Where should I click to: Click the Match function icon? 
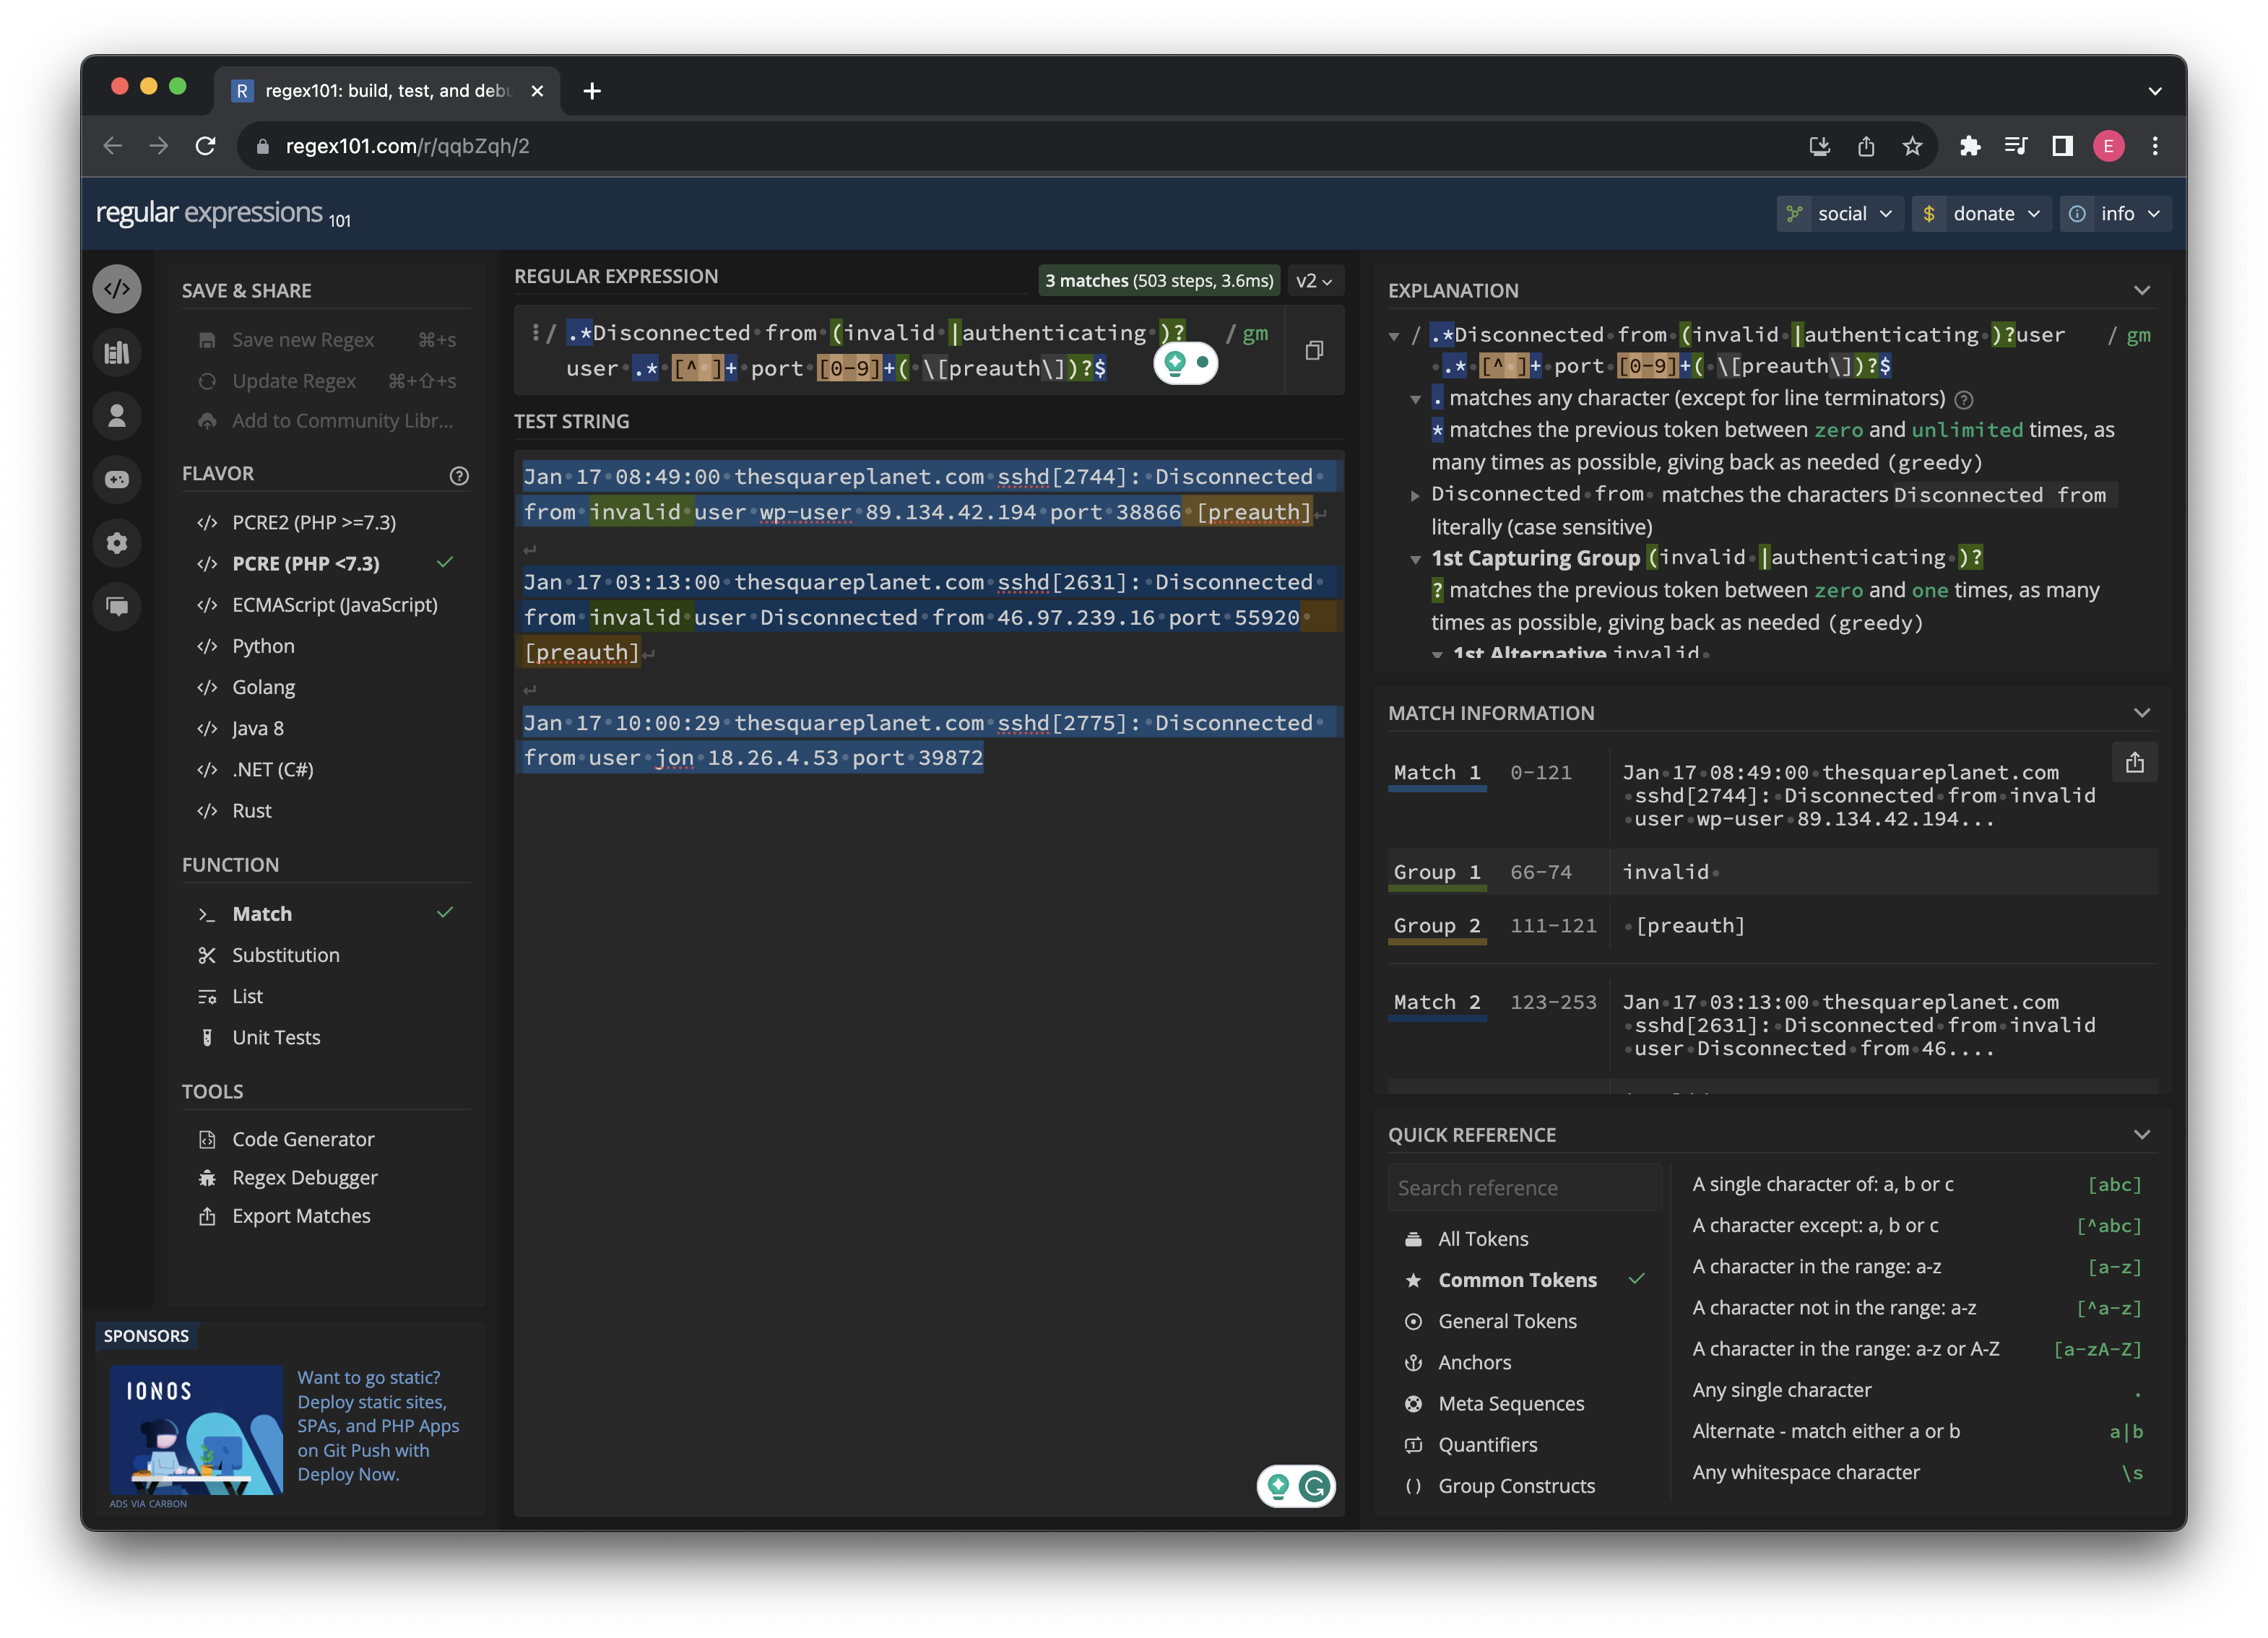(208, 911)
